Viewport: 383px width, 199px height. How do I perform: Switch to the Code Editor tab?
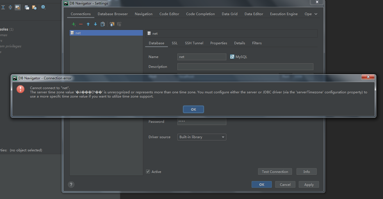click(169, 14)
